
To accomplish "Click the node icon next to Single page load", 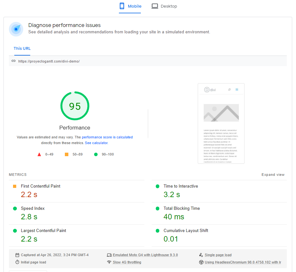I will click(201, 255).
